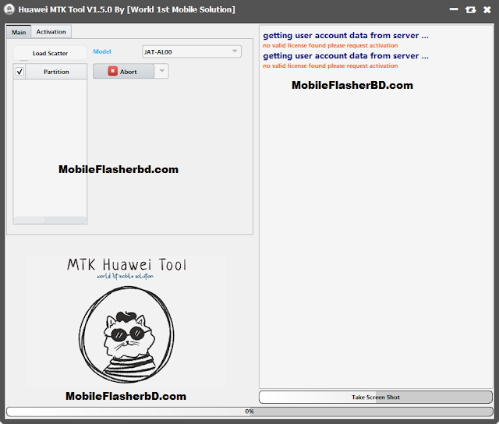Click the 0% progress bar
Viewport: 499px width, 424px height.
(249, 412)
